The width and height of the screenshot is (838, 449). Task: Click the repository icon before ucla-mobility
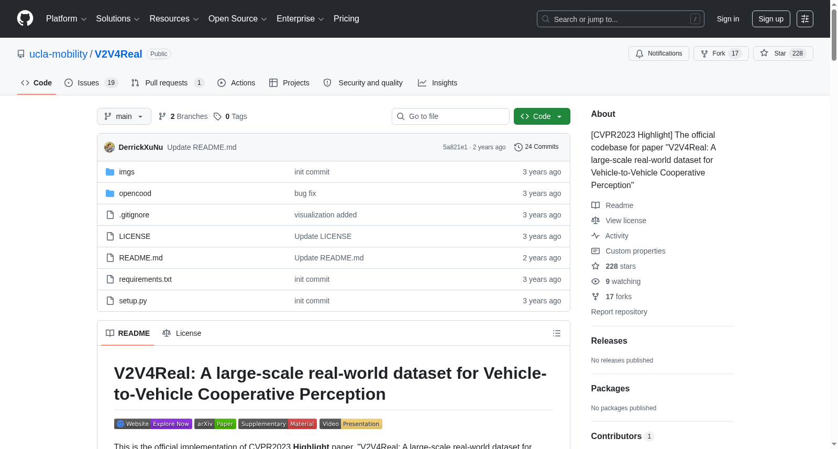click(x=21, y=54)
